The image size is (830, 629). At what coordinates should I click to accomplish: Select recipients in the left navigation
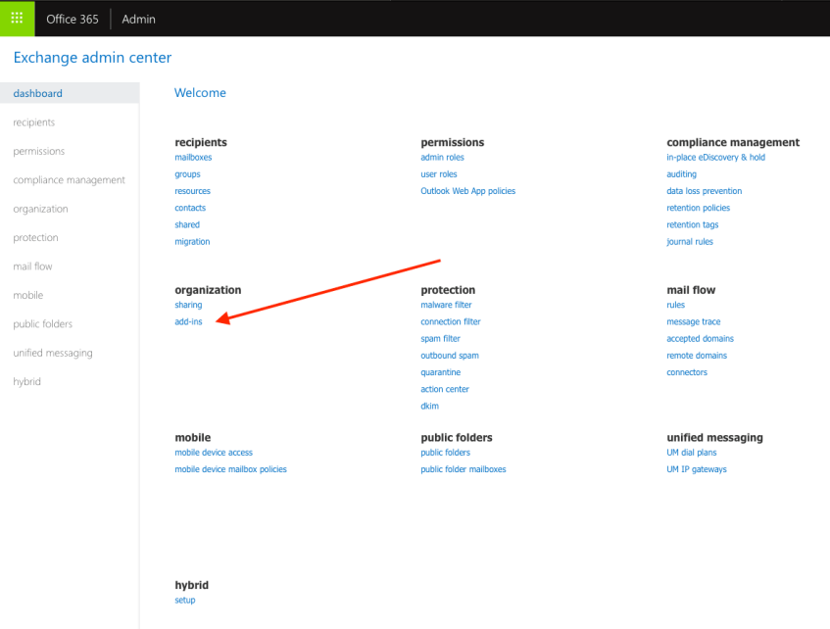click(34, 122)
